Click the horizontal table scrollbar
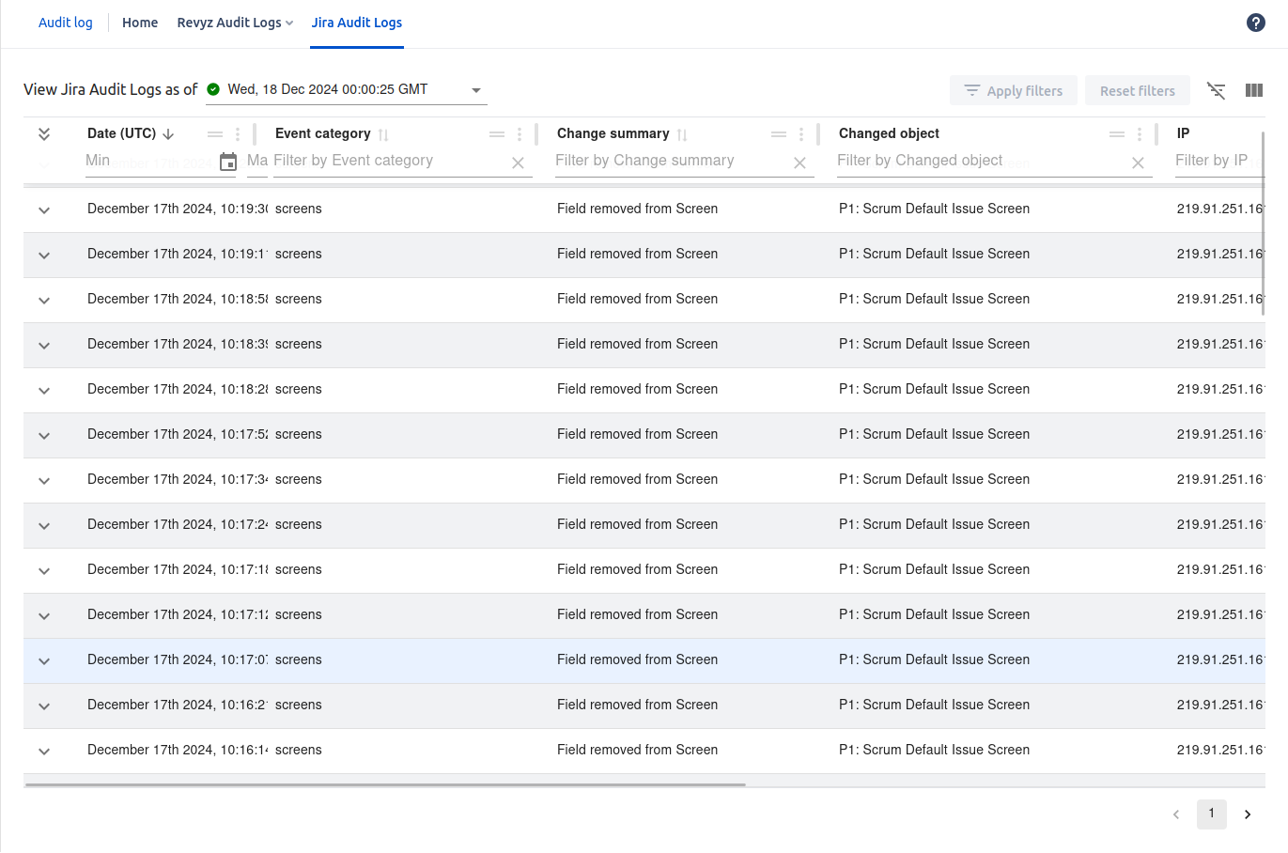 click(385, 784)
